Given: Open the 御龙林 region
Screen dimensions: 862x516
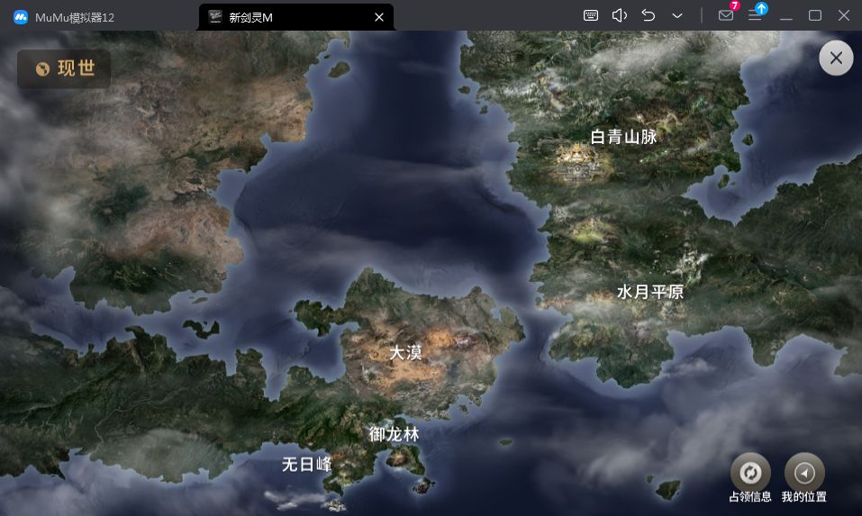Looking at the screenshot, I should tap(394, 434).
